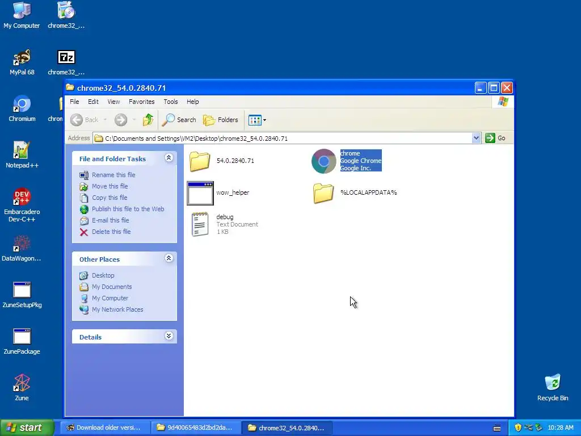Go to My Network Places link
581x436 pixels.
[117, 309]
